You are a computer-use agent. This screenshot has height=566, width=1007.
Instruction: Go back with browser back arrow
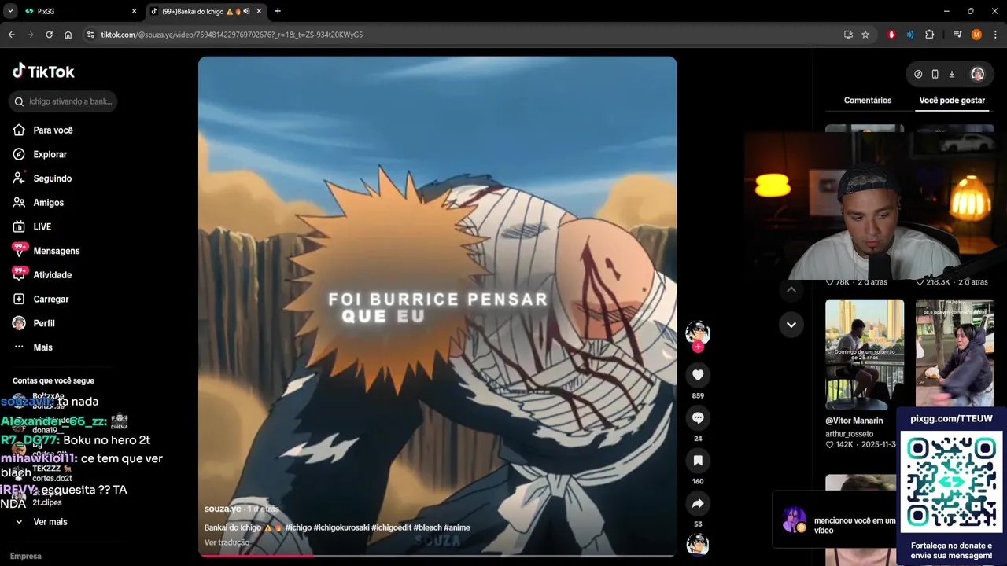click(x=11, y=35)
